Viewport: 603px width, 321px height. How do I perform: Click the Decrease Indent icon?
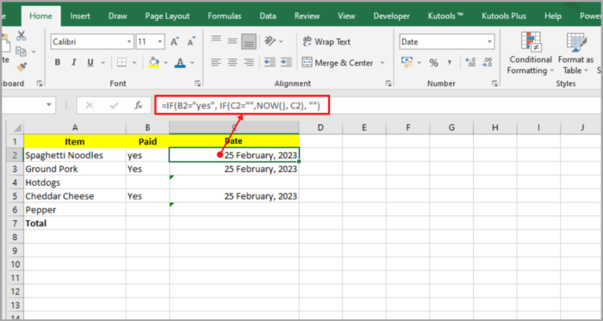pyautogui.click(x=270, y=62)
